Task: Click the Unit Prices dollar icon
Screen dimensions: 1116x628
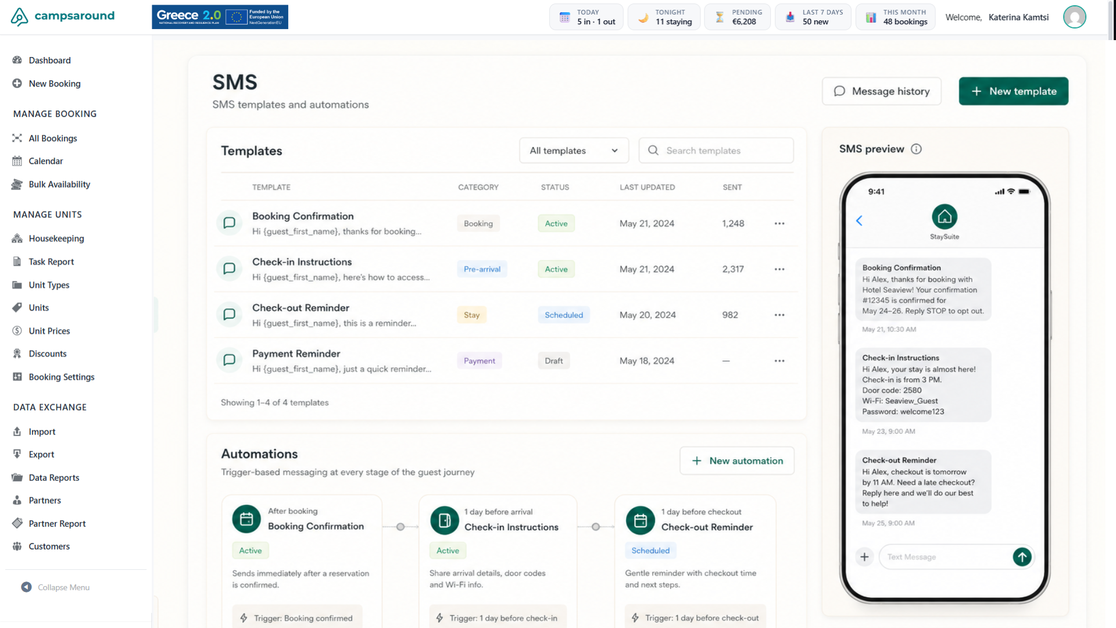Action: (x=17, y=331)
